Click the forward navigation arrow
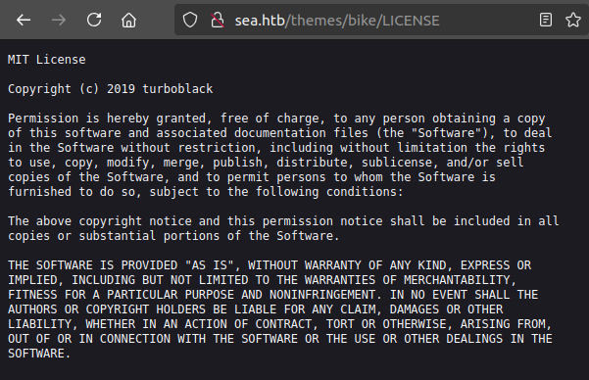 (x=59, y=20)
